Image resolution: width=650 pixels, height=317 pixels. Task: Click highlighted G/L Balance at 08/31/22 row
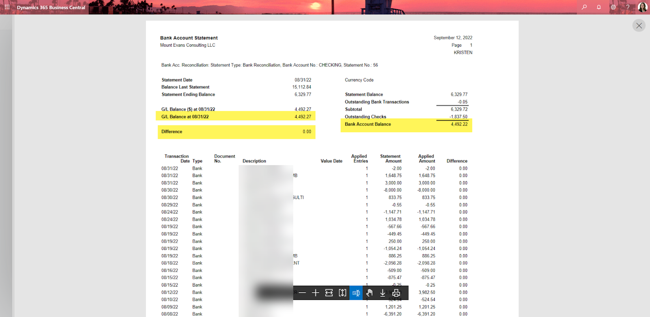[236, 116]
